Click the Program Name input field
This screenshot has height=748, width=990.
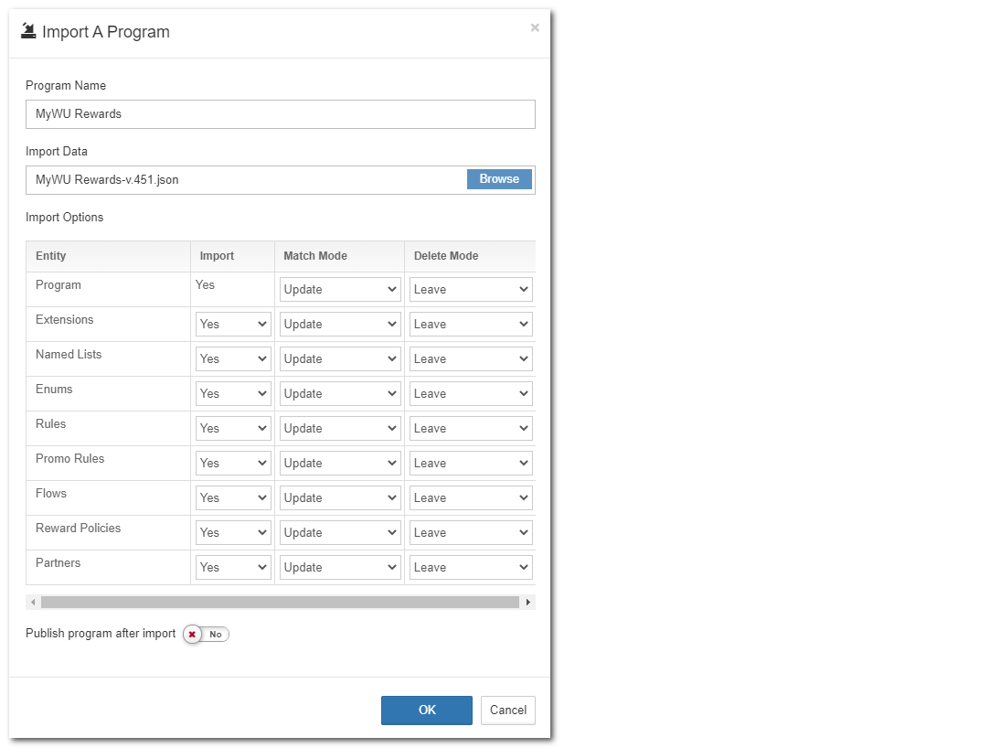(280, 114)
